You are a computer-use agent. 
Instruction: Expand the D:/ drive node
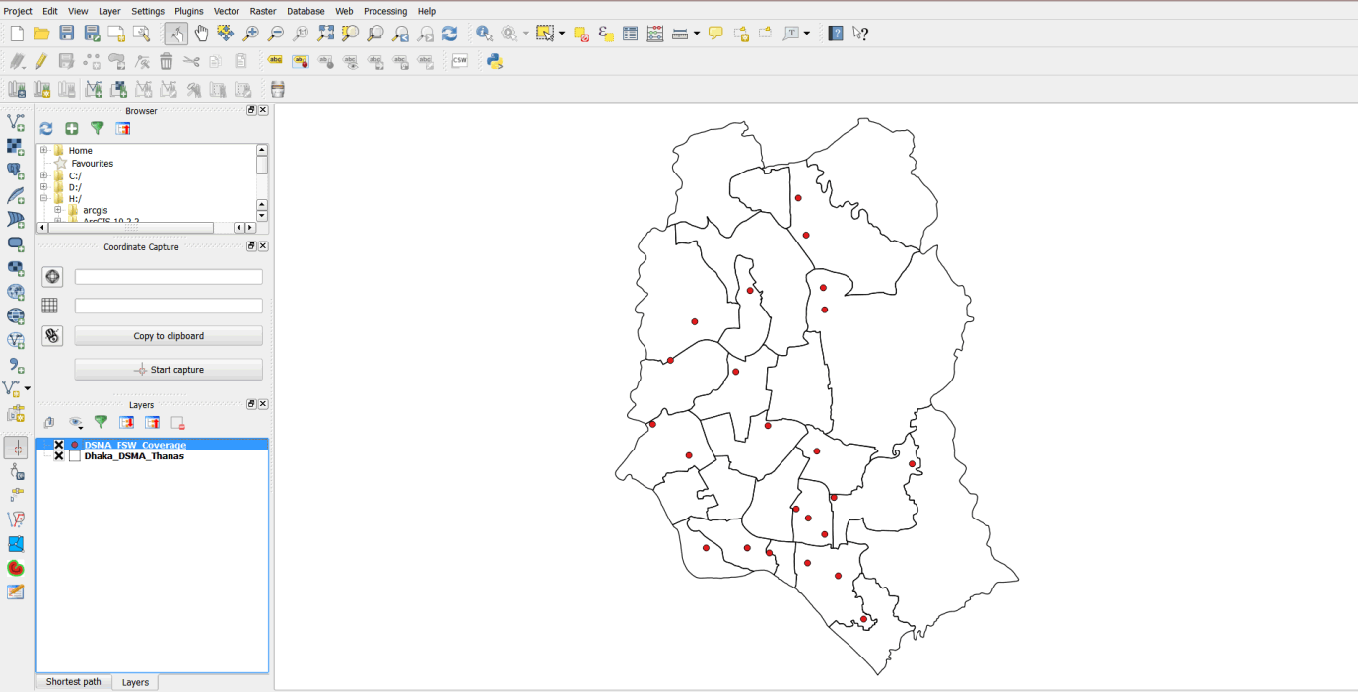[x=44, y=187]
